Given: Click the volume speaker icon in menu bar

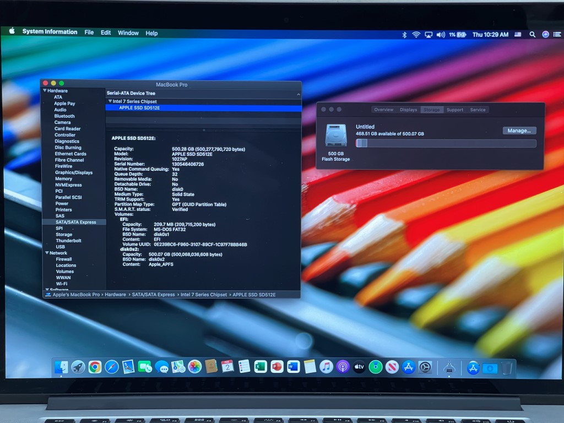Looking at the screenshot, I should pos(441,35).
